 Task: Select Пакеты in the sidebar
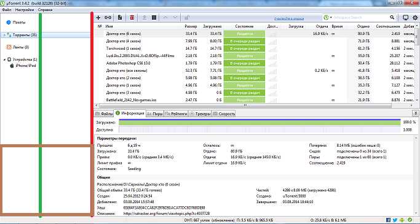tap(18, 23)
